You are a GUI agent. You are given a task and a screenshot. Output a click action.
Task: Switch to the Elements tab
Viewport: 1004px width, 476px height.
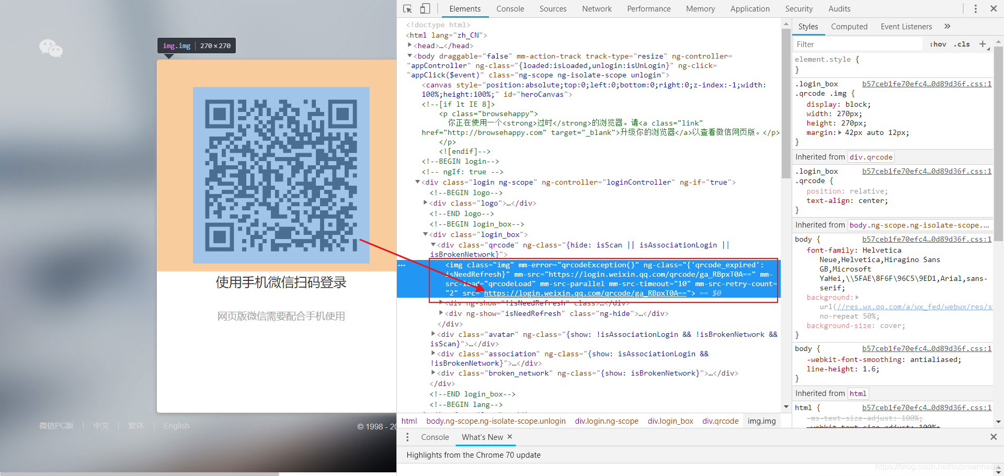click(x=465, y=9)
